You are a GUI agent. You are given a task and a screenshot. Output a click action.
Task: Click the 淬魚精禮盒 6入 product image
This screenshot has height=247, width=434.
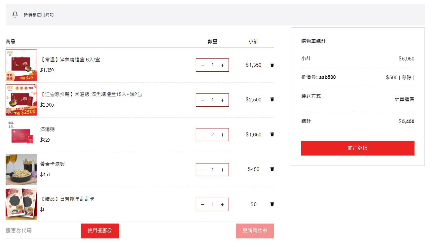[21, 65]
